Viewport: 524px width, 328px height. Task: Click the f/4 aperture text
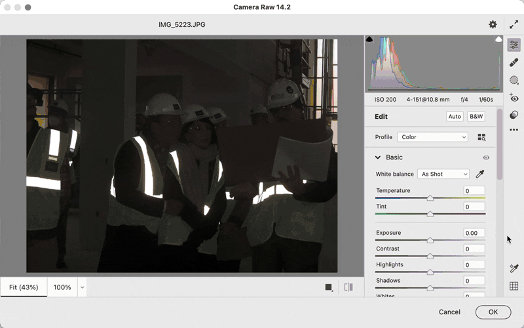coord(464,100)
